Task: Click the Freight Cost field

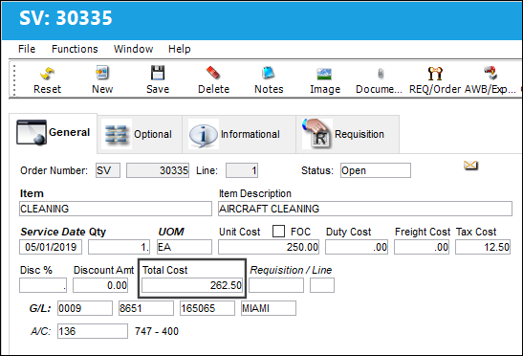Action: tap(422, 247)
